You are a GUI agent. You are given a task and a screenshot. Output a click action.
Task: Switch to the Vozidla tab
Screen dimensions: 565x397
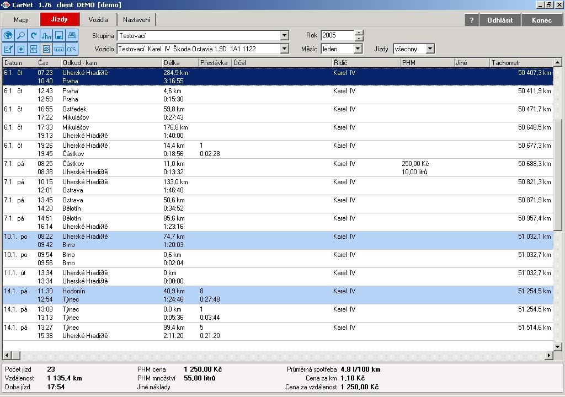(x=98, y=20)
